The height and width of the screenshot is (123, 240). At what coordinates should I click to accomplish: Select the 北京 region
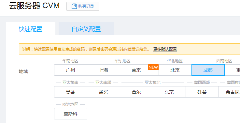175,70
